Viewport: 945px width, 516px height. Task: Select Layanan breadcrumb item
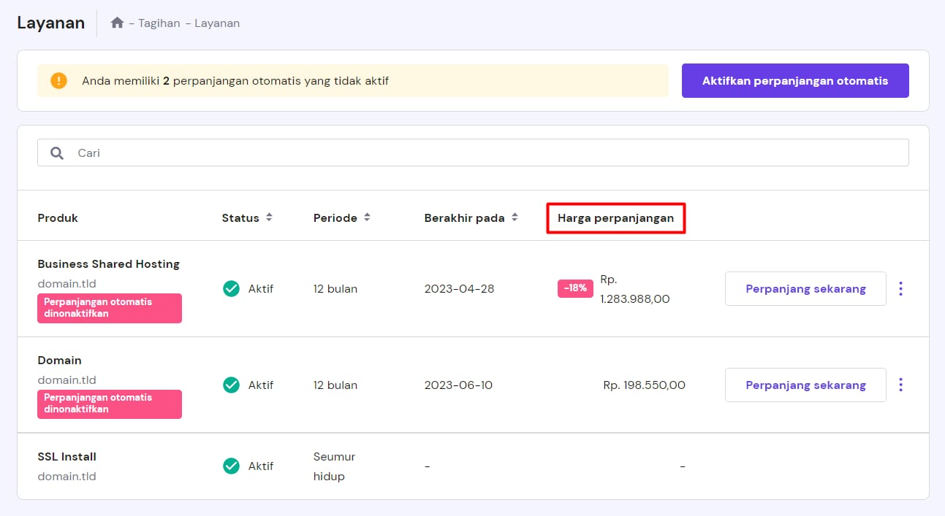[217, 23]
